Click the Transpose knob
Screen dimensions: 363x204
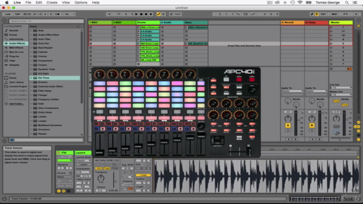click(101, 178)
